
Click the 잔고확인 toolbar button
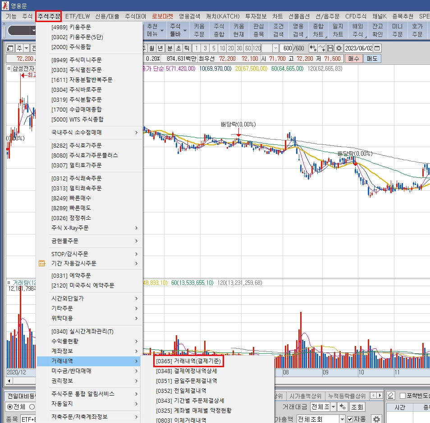[378, 30]
